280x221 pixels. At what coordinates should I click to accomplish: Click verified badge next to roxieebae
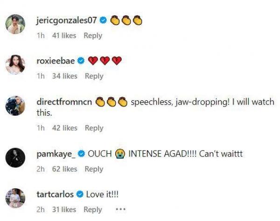click(x=80, y=61)
